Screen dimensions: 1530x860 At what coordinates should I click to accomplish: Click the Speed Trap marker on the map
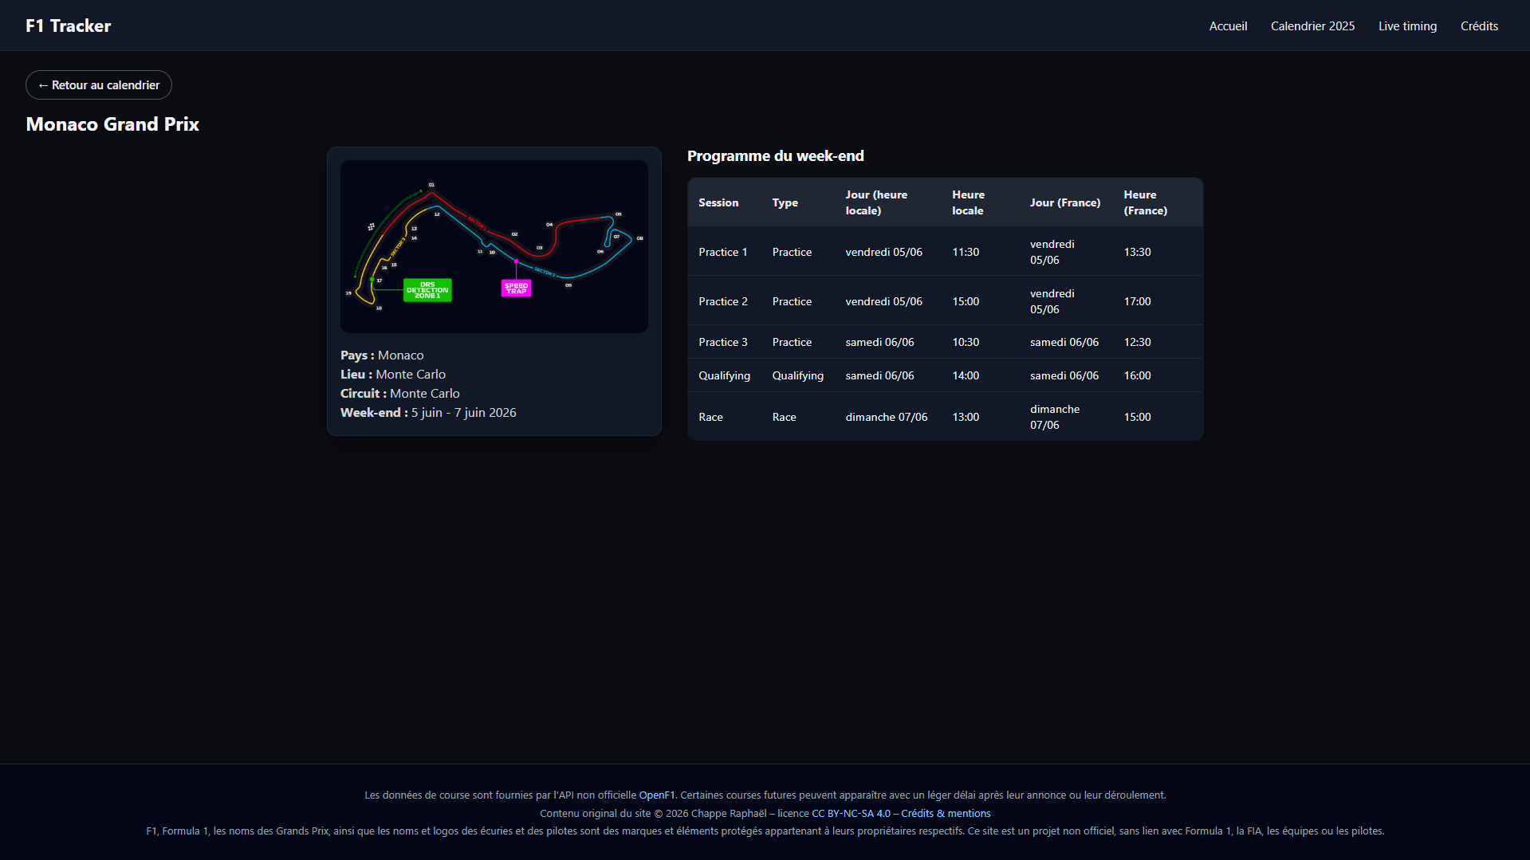(516, 287)
